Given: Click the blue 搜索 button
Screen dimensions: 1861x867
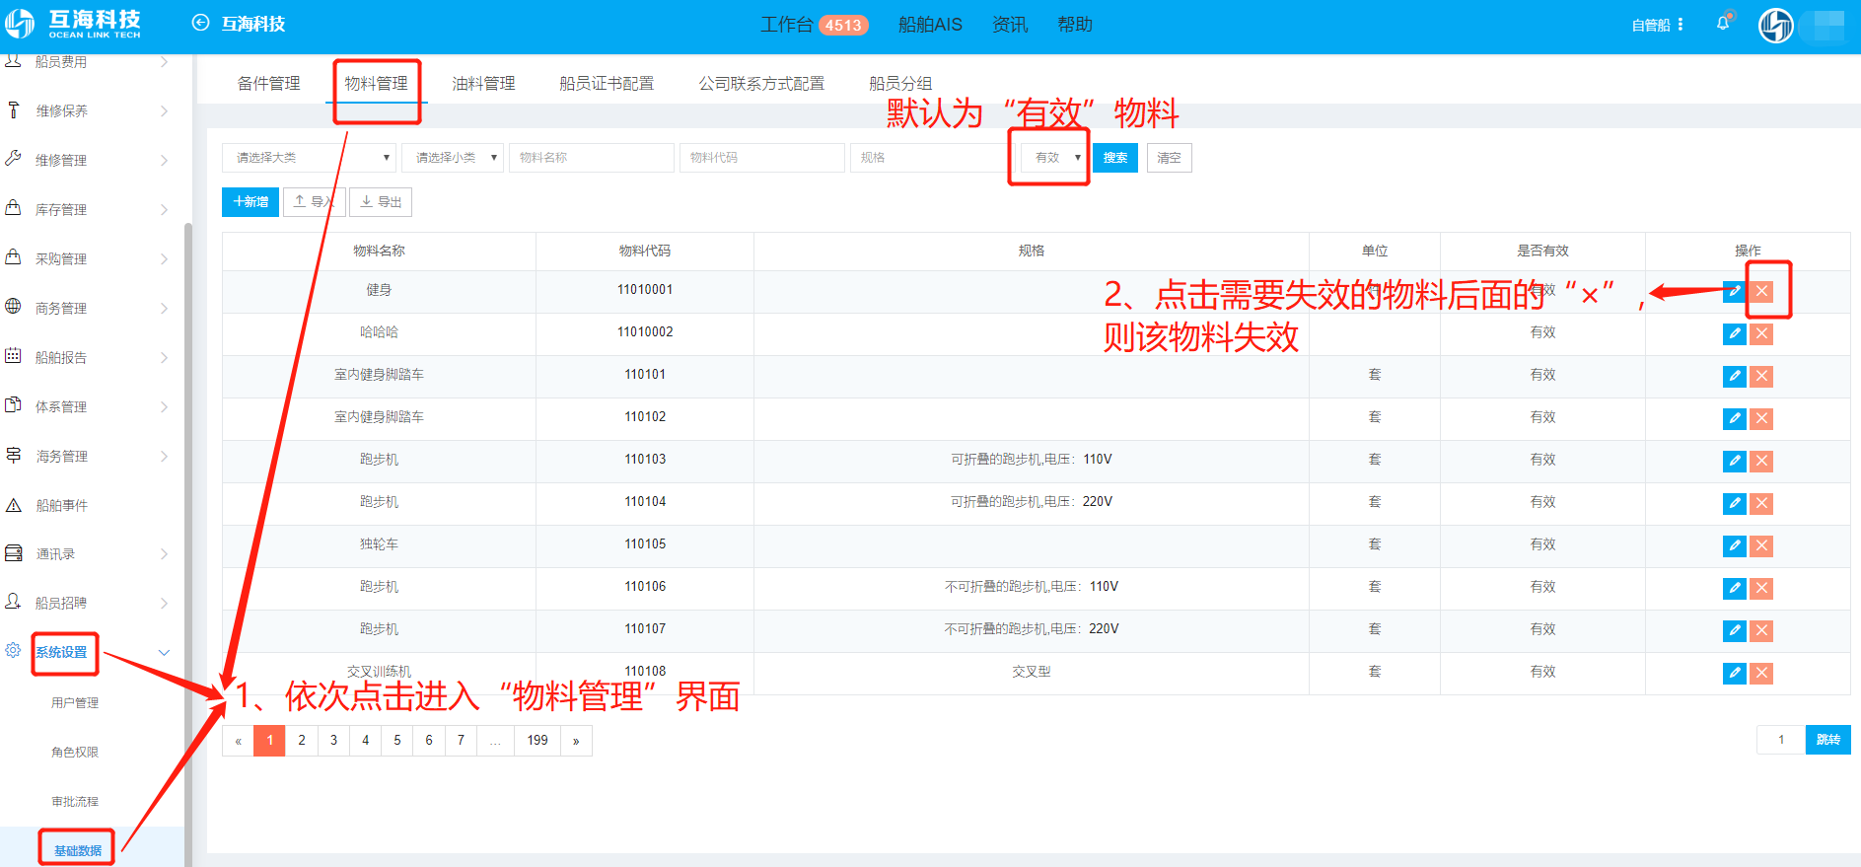Looking at the screenshot, I should pyautogui.click(x=1115, y=158).
